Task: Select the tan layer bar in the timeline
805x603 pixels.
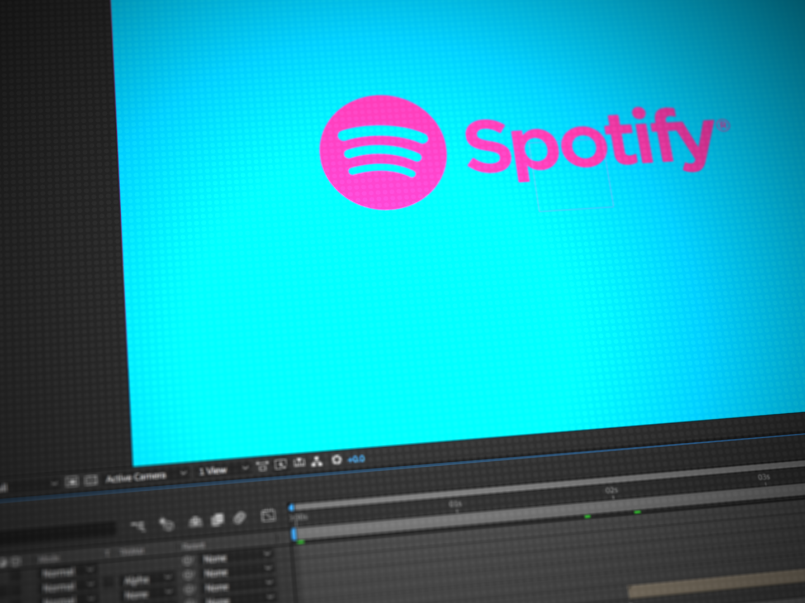Action: pos(717,583)
